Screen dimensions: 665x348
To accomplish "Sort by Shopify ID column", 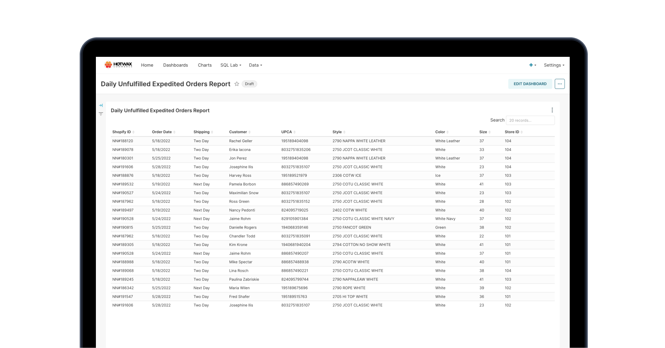I will click(123, 132).
